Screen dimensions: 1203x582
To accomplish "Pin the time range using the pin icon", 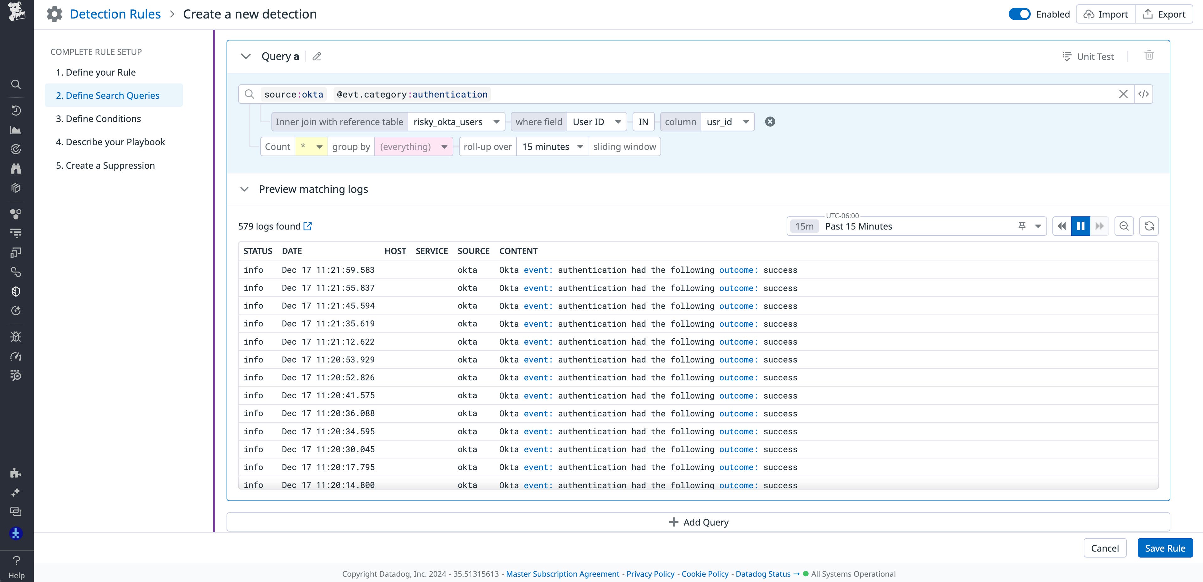I will click(1022, 226).
